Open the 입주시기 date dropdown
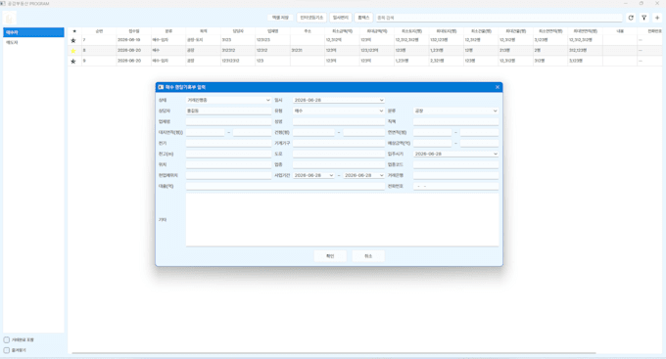 (455, 154)
